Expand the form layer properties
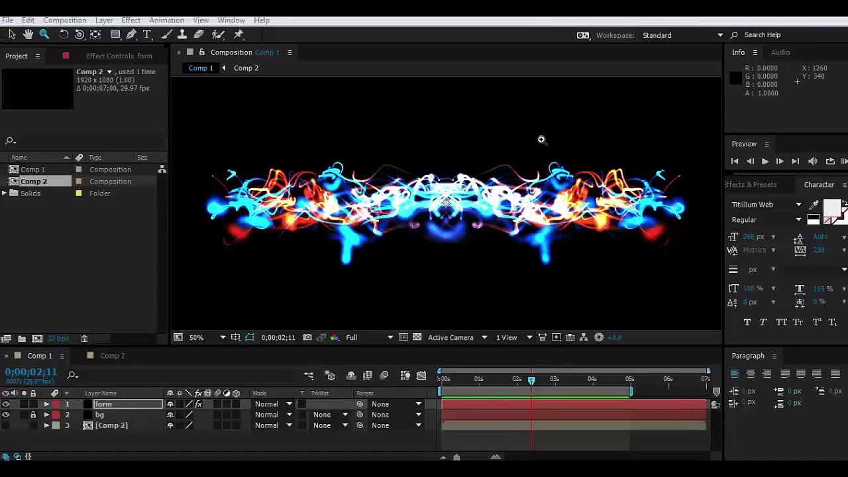 tap(46, 404)
